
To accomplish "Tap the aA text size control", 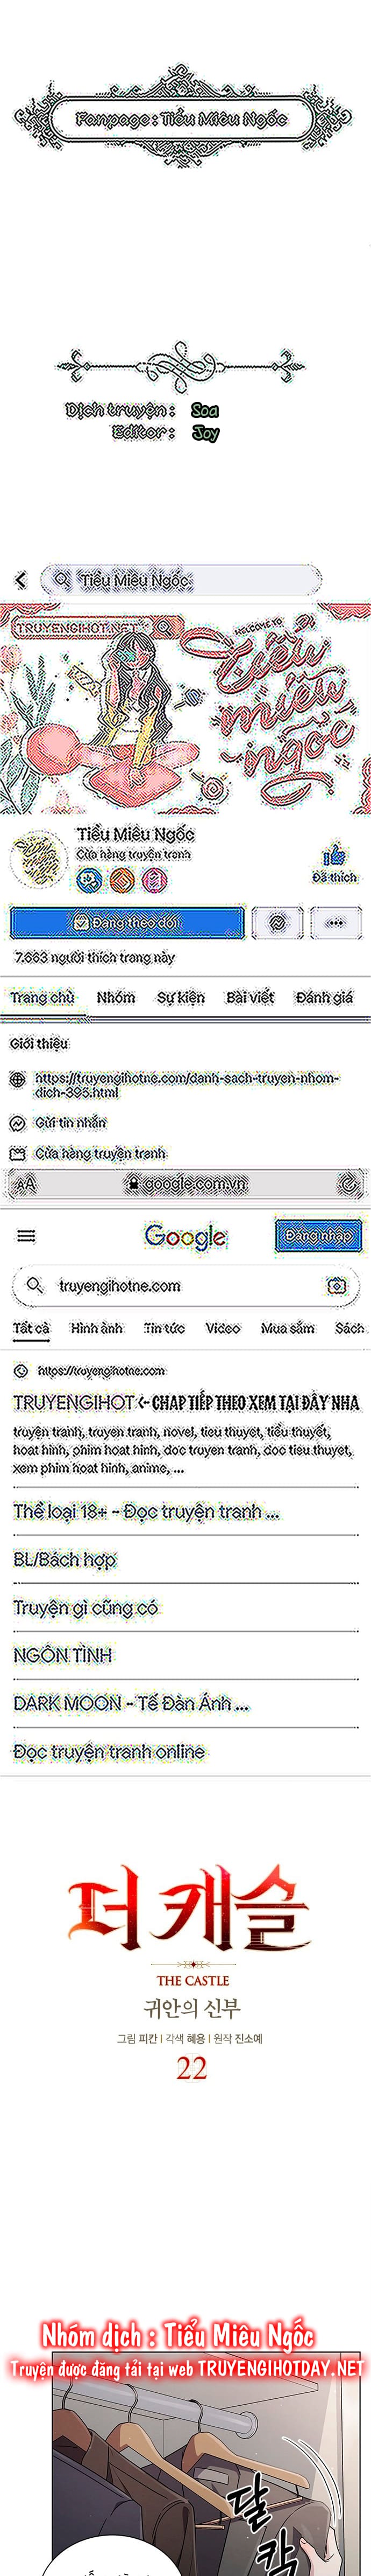I will [x=25, y=1183].
